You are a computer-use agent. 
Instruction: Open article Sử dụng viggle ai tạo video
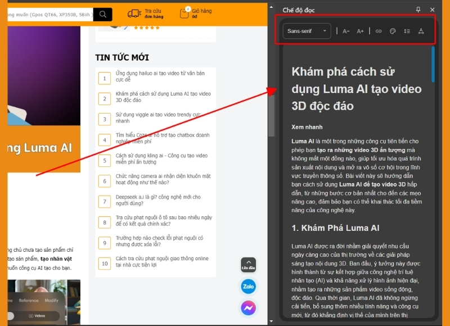(x=158, y=117)
